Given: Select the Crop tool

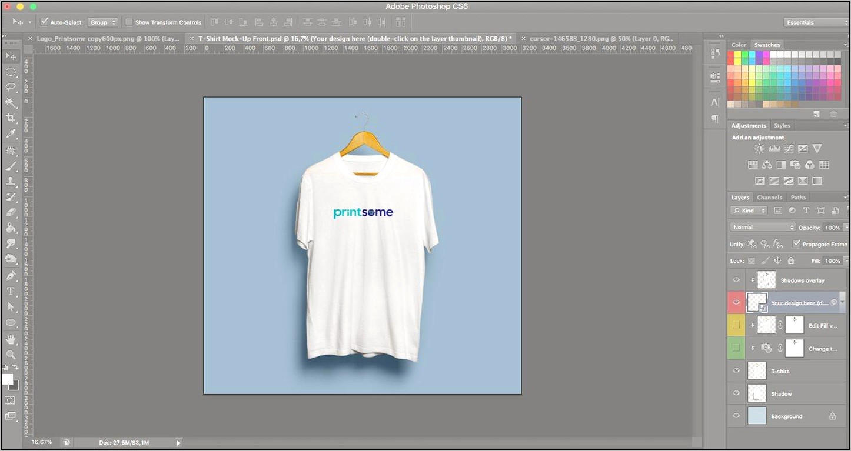Looking at the screenshot, I should pyautogui.click(x=11, y=119).
